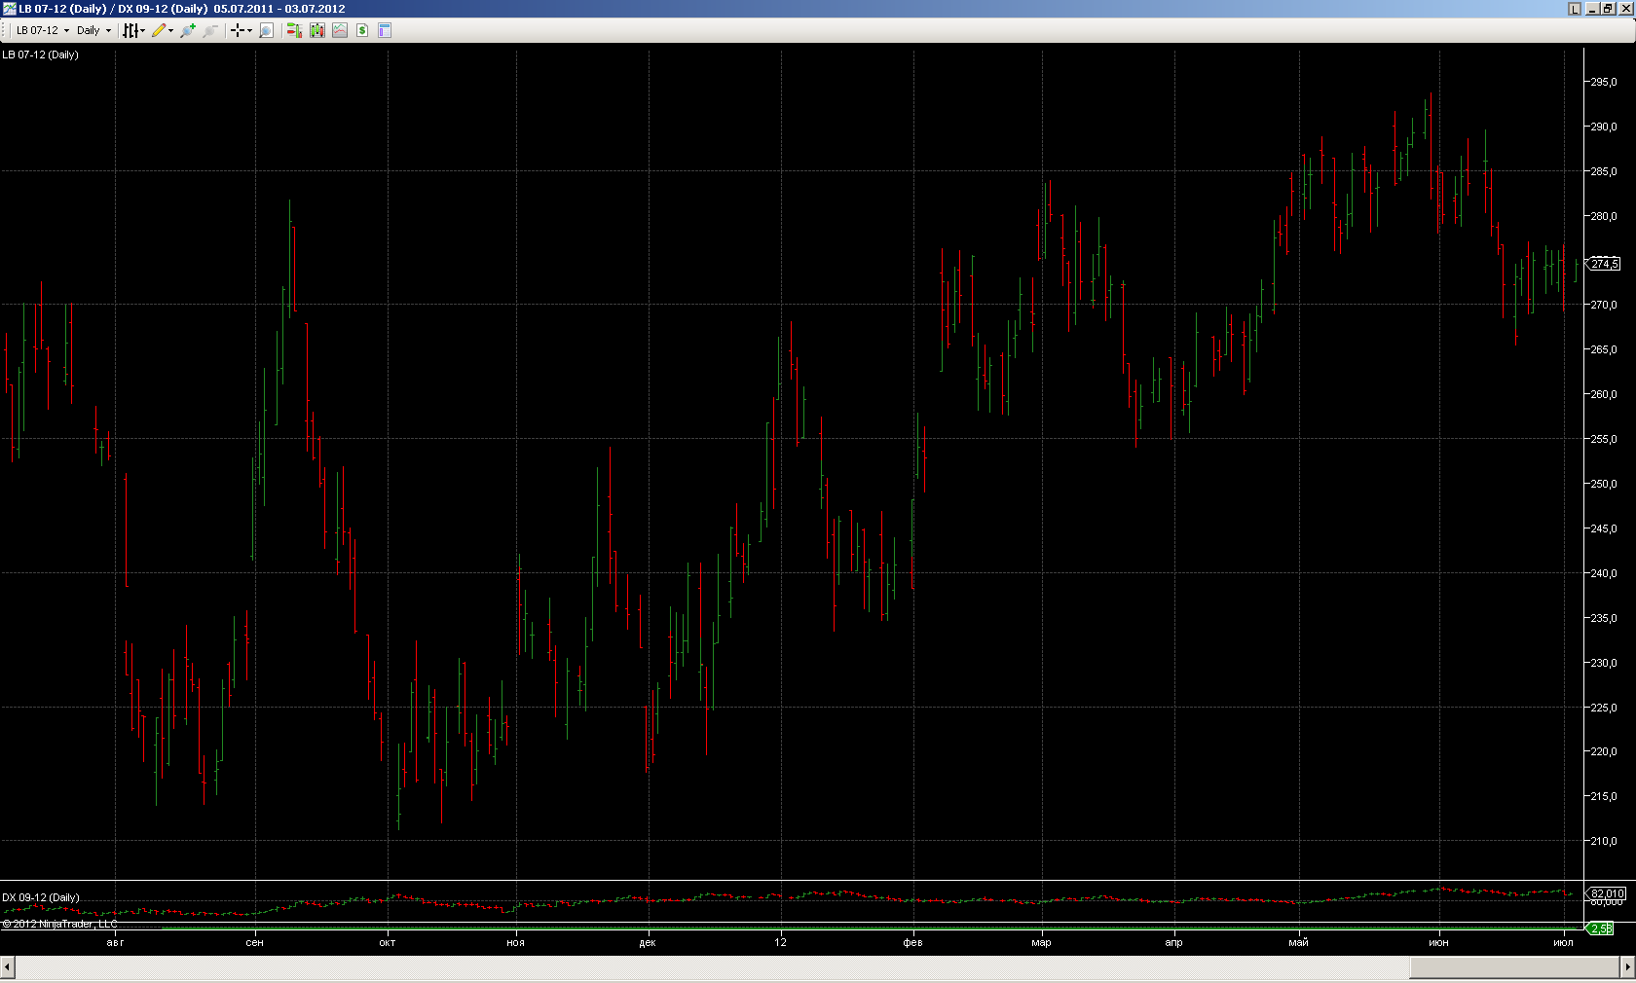1636x983 pixels.
Task: Click the left arrow of horizontal scrollbar
Action: [x=7, y=966]
